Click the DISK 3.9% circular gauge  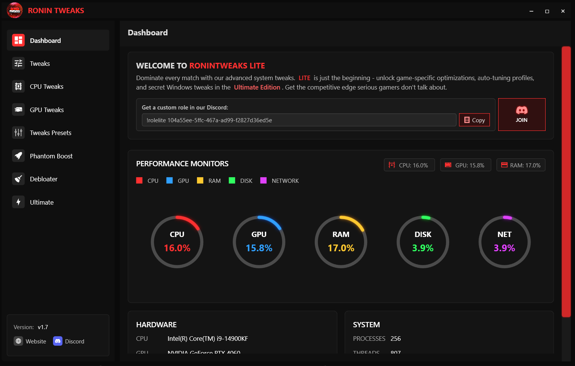(423, 242)
